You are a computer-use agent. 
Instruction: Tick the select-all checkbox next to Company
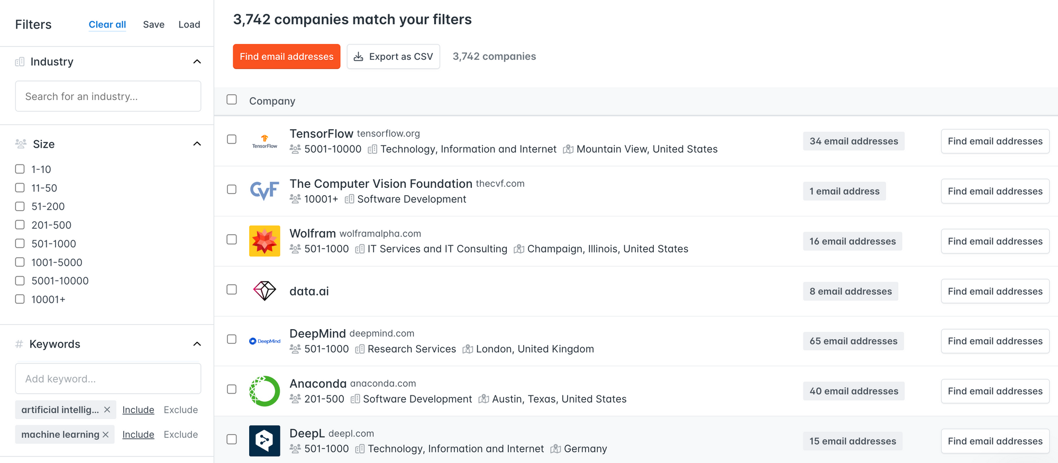pos(232,99)
